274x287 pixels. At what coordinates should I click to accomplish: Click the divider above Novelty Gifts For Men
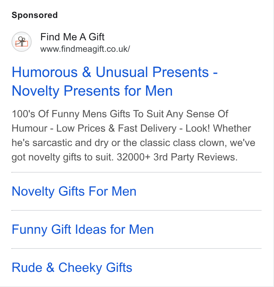pos(137,172)
